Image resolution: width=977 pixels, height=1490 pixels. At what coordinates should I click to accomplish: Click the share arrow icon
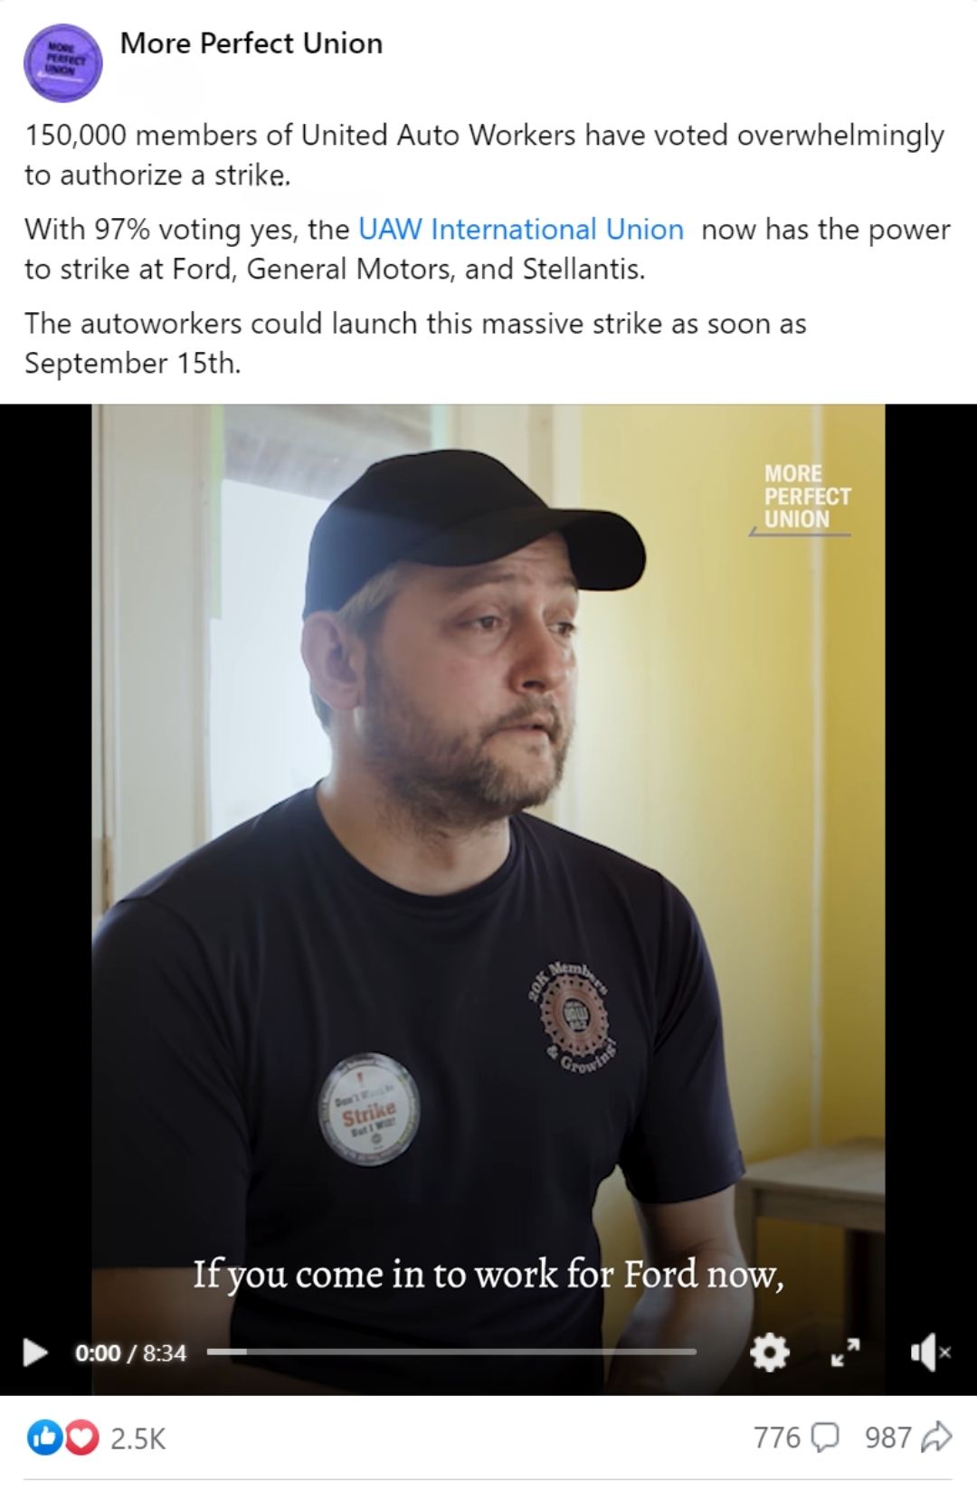pos(936,1437)
